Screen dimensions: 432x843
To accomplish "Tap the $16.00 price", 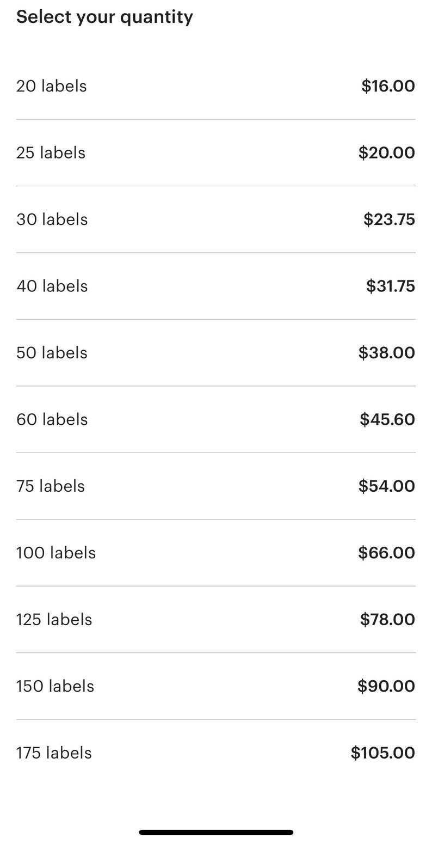I will click(x=388, y=86).
